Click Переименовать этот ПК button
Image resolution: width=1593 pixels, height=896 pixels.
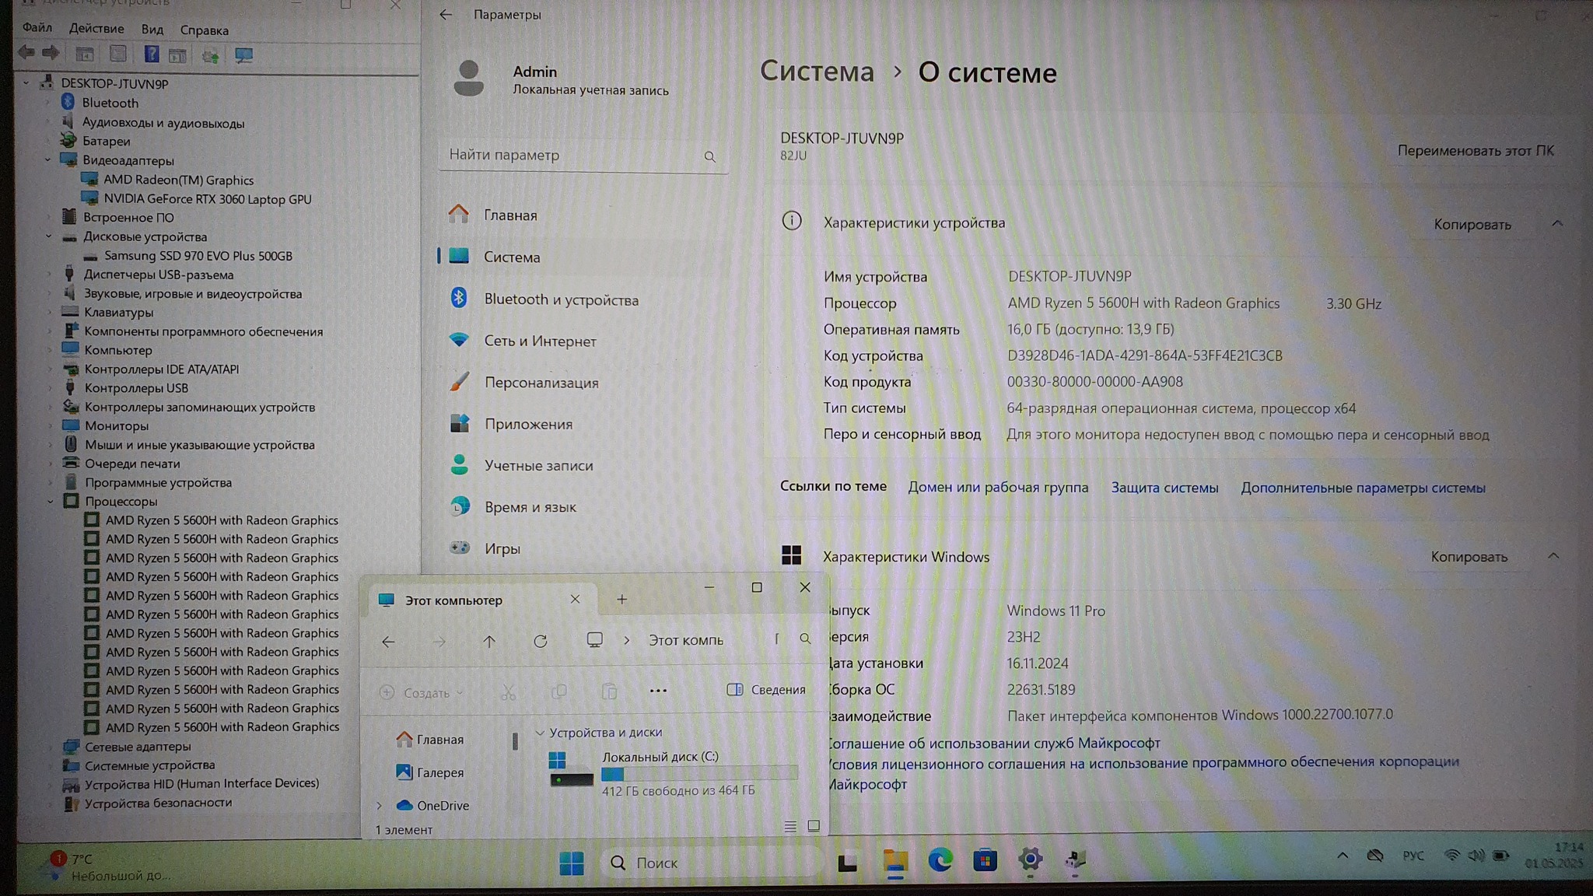tap(1475, 151)
